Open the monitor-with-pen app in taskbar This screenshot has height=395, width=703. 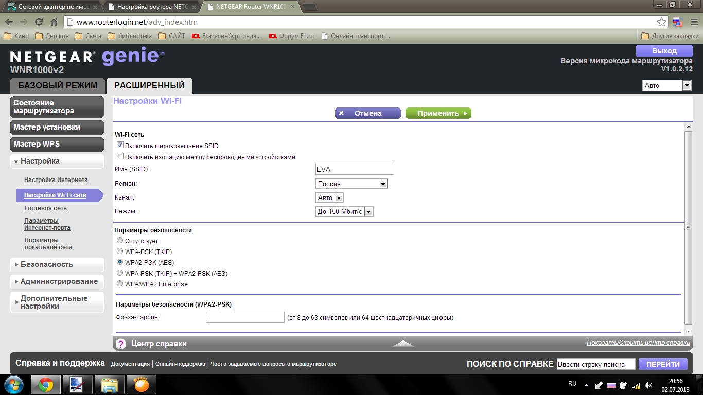[x=78, y=385]
